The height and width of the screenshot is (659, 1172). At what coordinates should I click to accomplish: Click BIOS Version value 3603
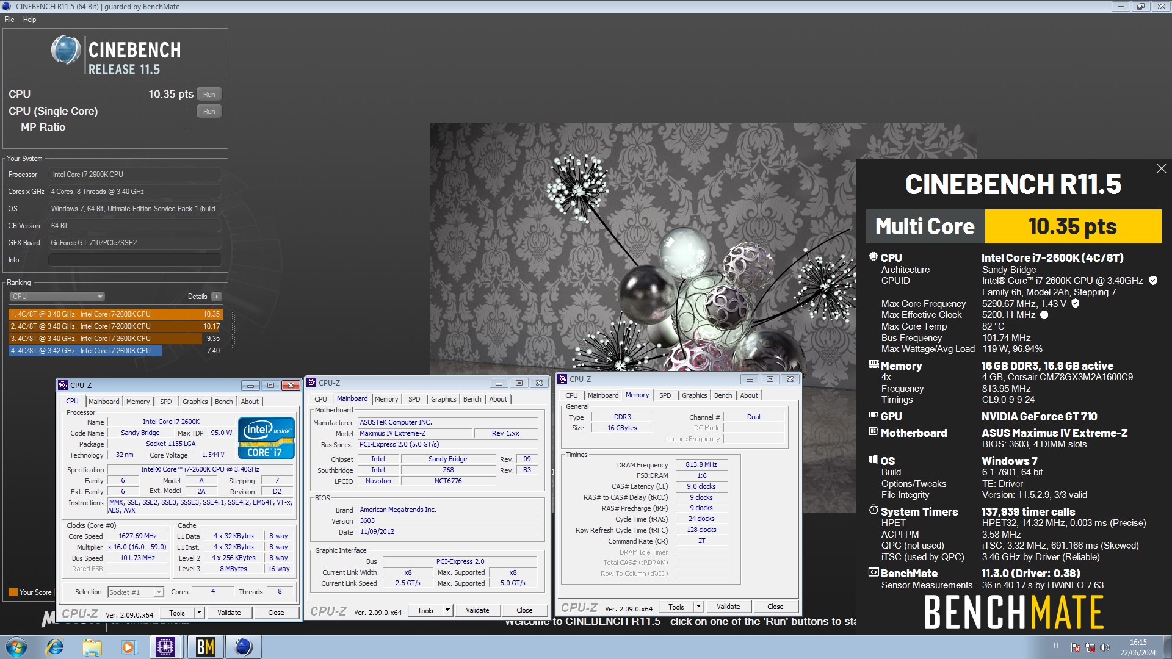[448, 520]
